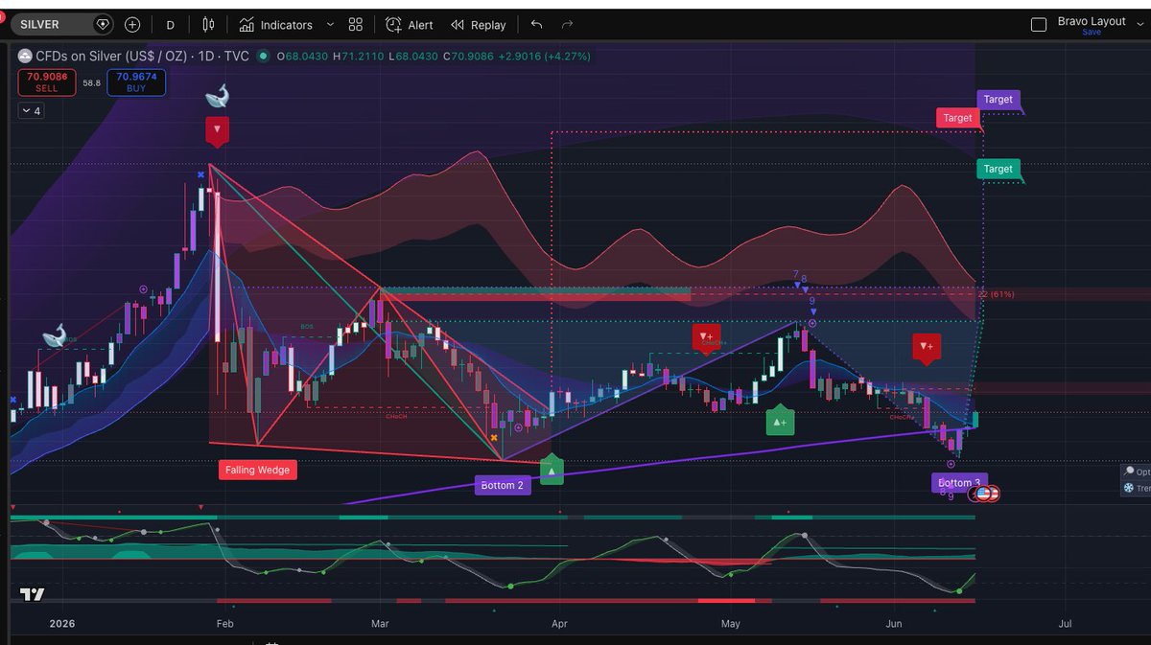Change the D timeframe interval
This screenshot has height=645, width=1151.
point(171,25)
